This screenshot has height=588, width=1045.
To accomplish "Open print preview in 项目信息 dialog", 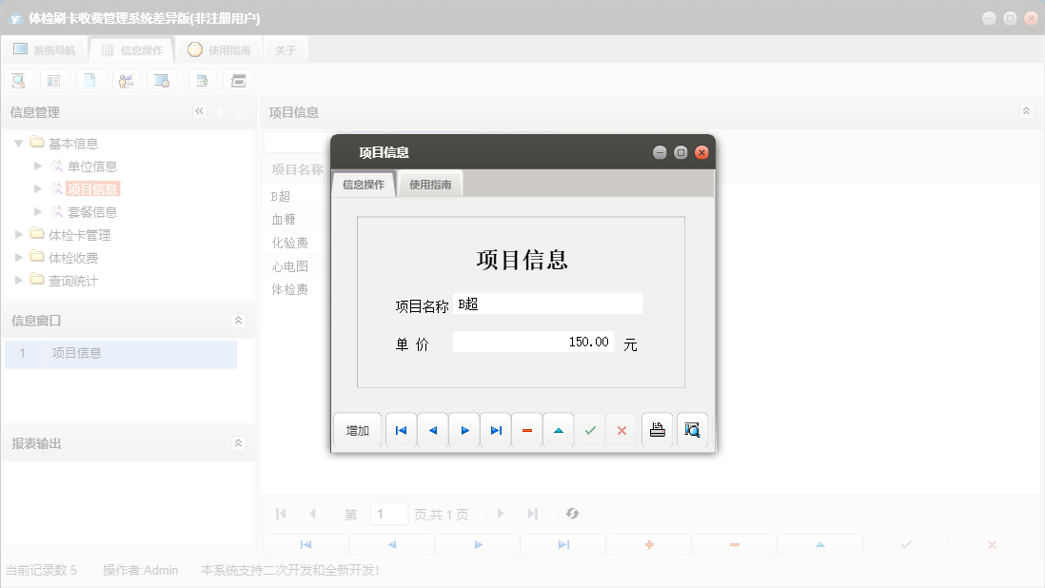I will pos(692,430).
